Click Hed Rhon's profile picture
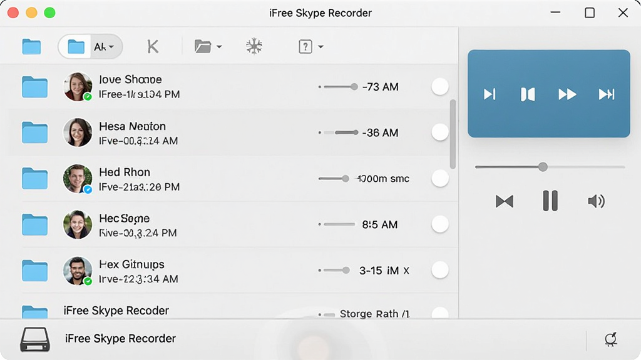Viewport: 641px width, 360px height. pyautogui.click(x=77, y=179)
